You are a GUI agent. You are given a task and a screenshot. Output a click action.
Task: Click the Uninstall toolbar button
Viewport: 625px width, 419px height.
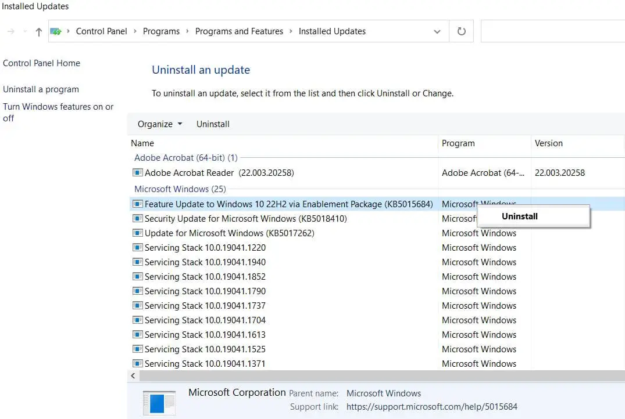pos(213,124)
